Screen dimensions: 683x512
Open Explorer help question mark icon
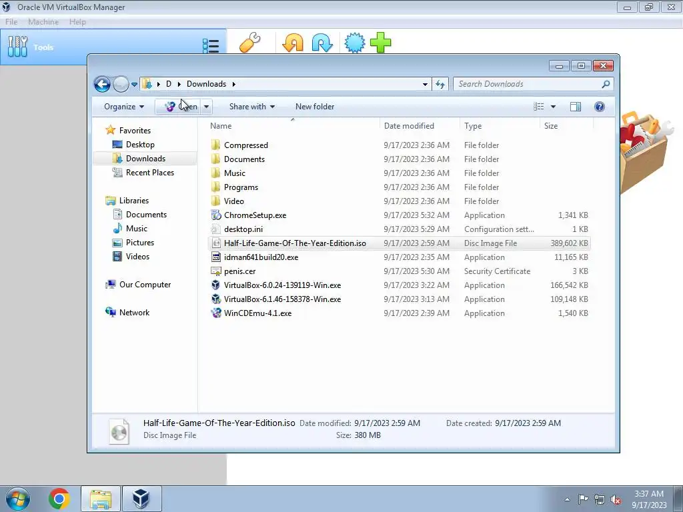tap(600, 107)
